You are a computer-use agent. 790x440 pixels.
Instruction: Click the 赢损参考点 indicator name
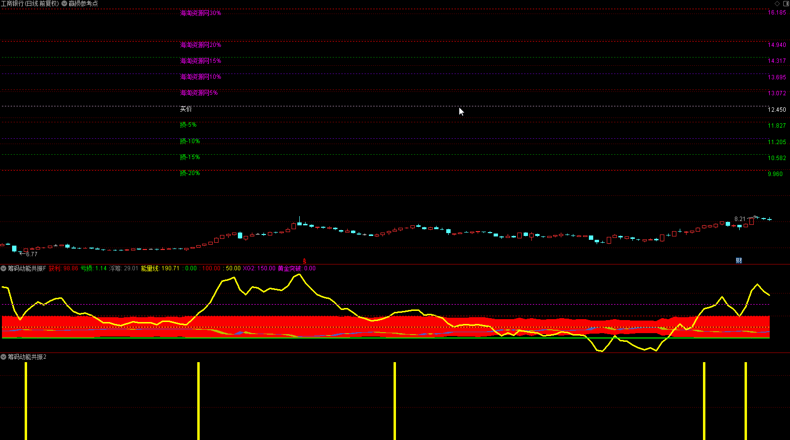[x=83, y=3]
